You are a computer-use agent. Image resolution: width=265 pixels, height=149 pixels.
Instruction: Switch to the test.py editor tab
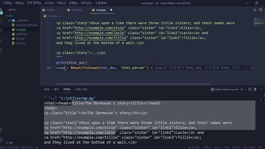pyautogui.click(x=48, y=10)
